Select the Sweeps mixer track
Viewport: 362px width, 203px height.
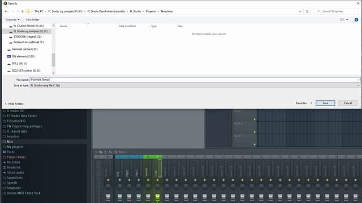[x=146, y=172]
